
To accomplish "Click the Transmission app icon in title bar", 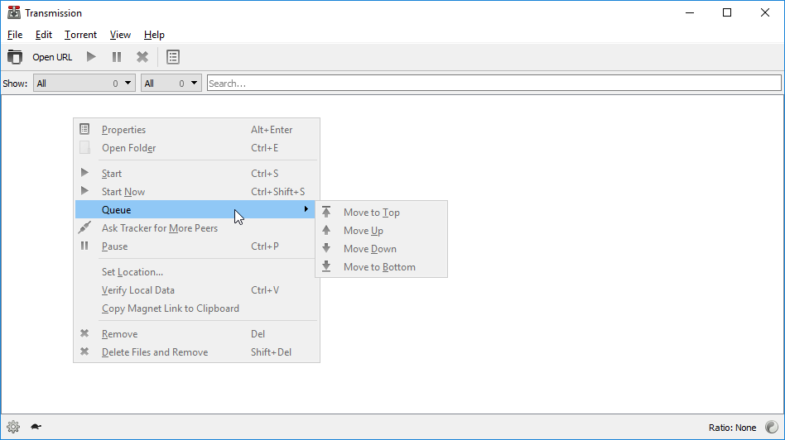I will 13,12.
